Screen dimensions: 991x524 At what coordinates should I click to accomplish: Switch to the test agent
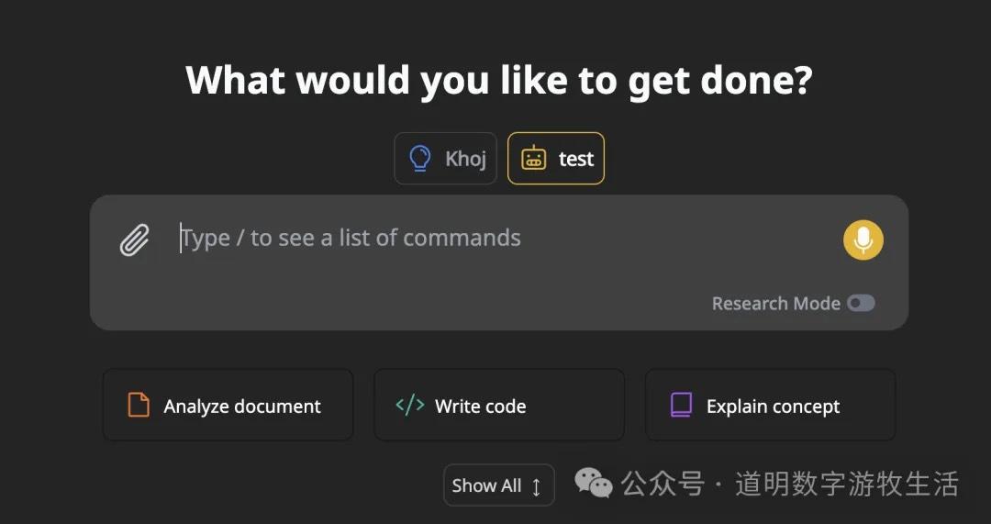pos(556,159)
